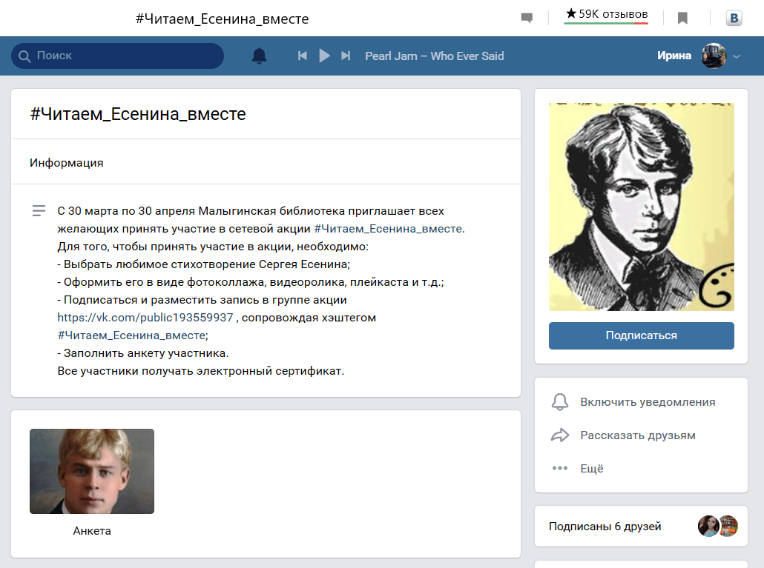Open notifications bell in header

click(259, 56)
